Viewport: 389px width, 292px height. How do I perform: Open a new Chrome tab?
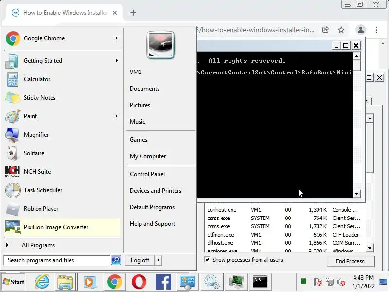133,13
